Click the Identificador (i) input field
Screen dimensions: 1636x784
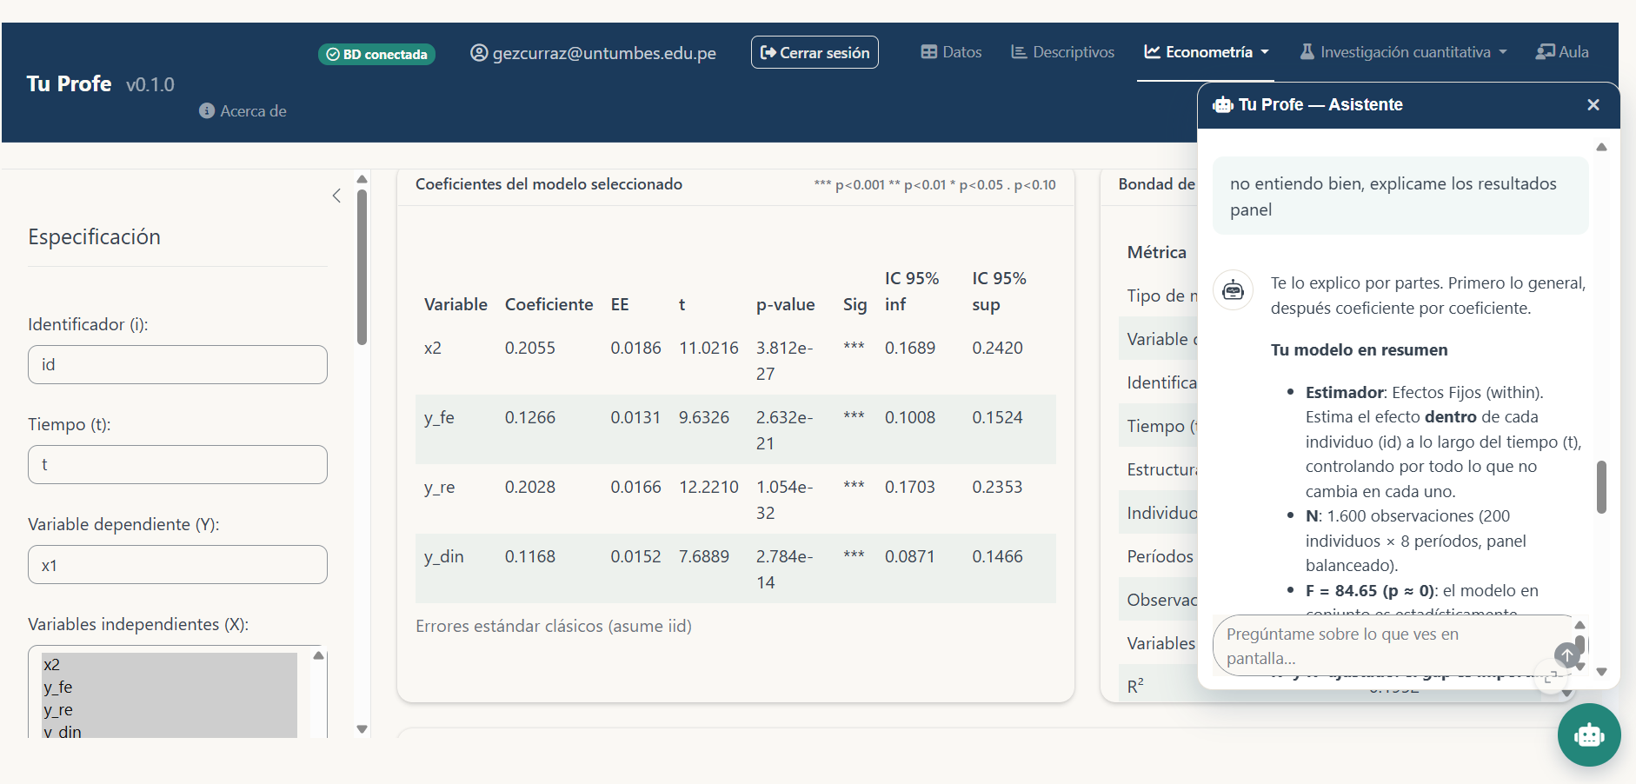[x=177, y=365]
